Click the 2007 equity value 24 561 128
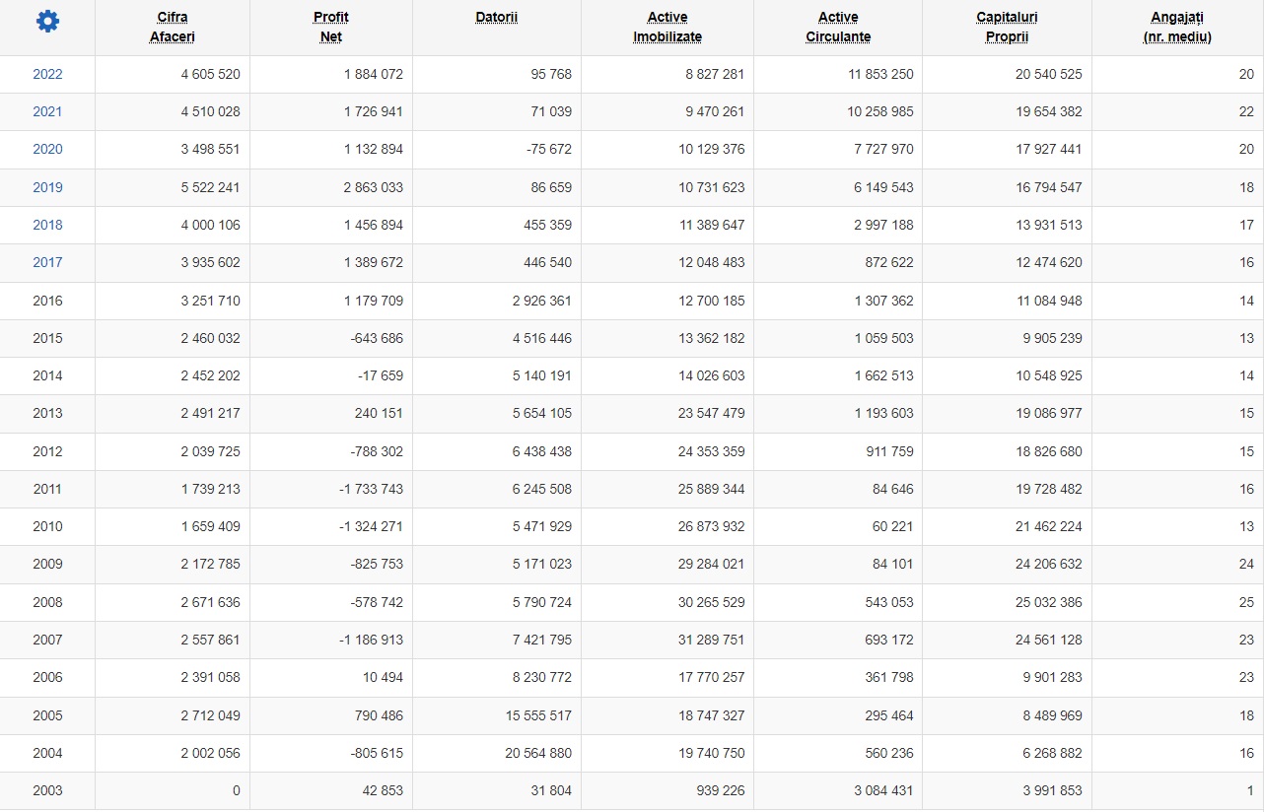 pos(1049,640)
